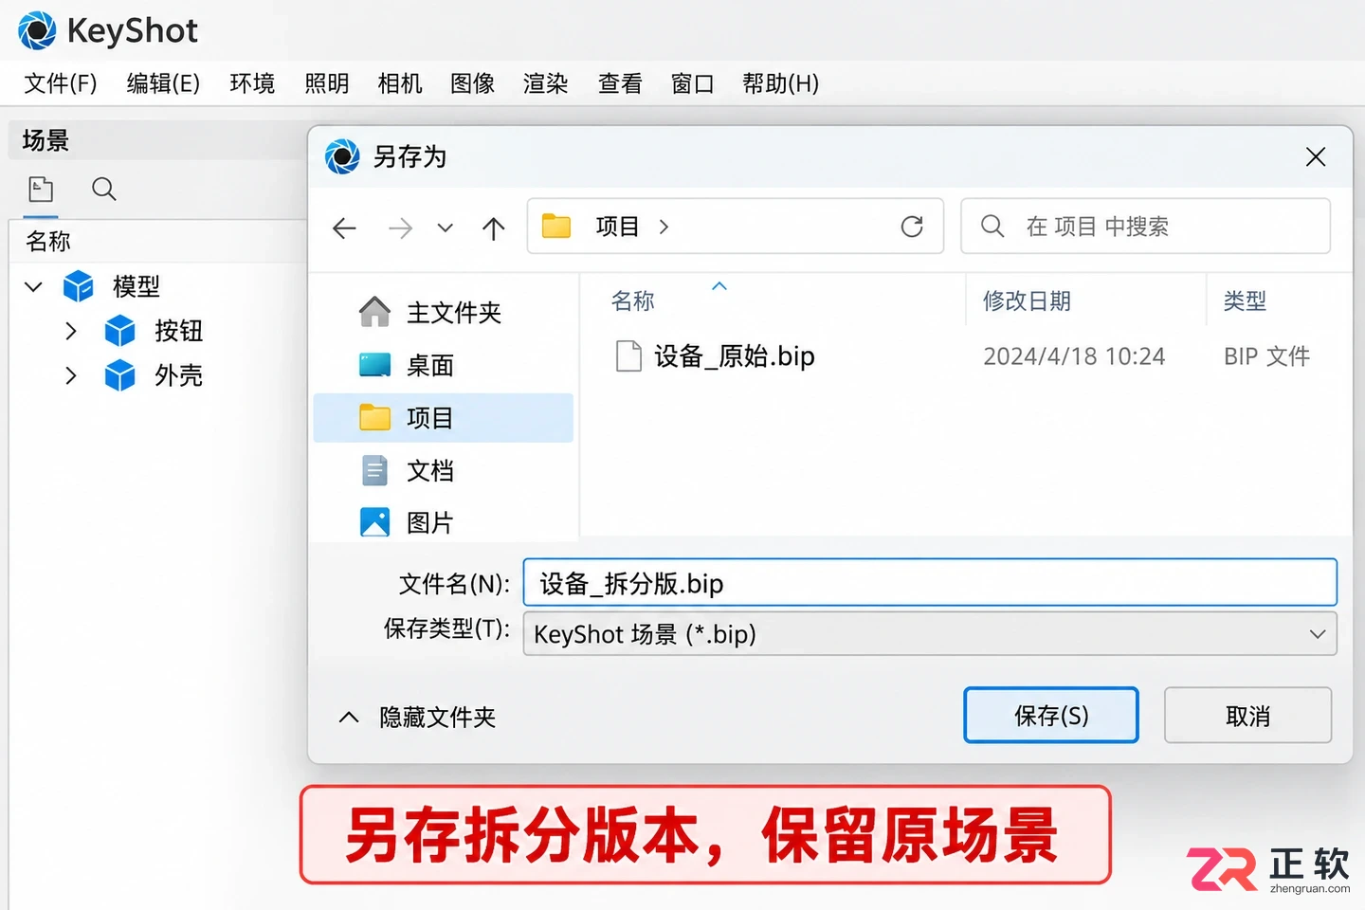Click the 在 项目 中搜索 search box
The image size is (1365, 910).
point(1146,227)
